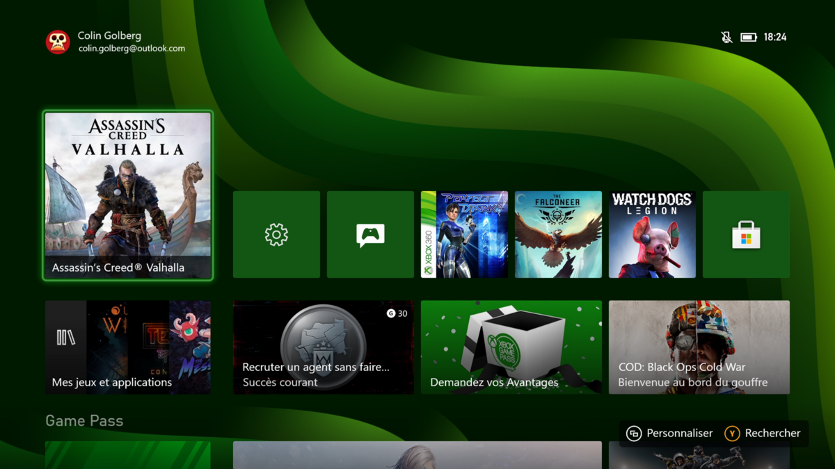Click the yellow Y button icon
This screenshot has height=469, width=835.
point(731,434)
